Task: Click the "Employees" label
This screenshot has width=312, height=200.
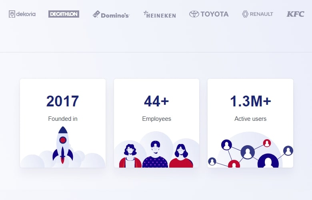Action: [156, 119]
